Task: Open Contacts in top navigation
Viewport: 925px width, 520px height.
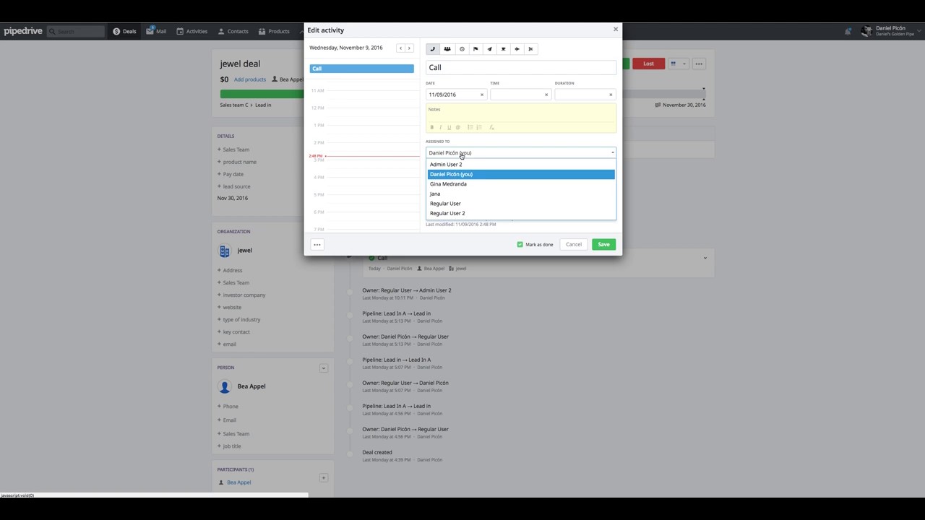Action: pos(233,31)
